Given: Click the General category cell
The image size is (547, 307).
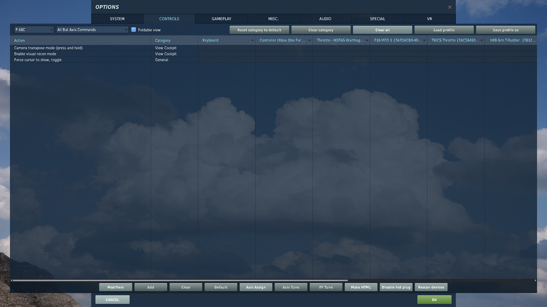Looking at the screenshot, I should point(174,60).
